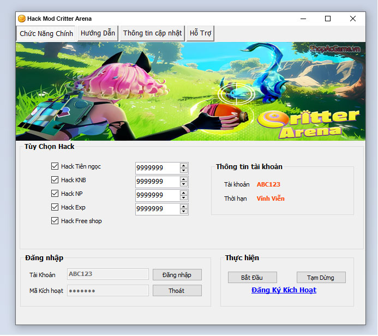
Task: Click the ABC123 account name text
Action: [x=268, y=184]
